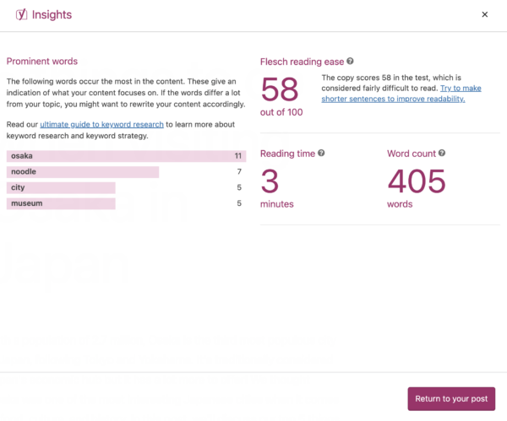Click the Word count help question mark
Screen dimensions: 507x421
[442, 154]
